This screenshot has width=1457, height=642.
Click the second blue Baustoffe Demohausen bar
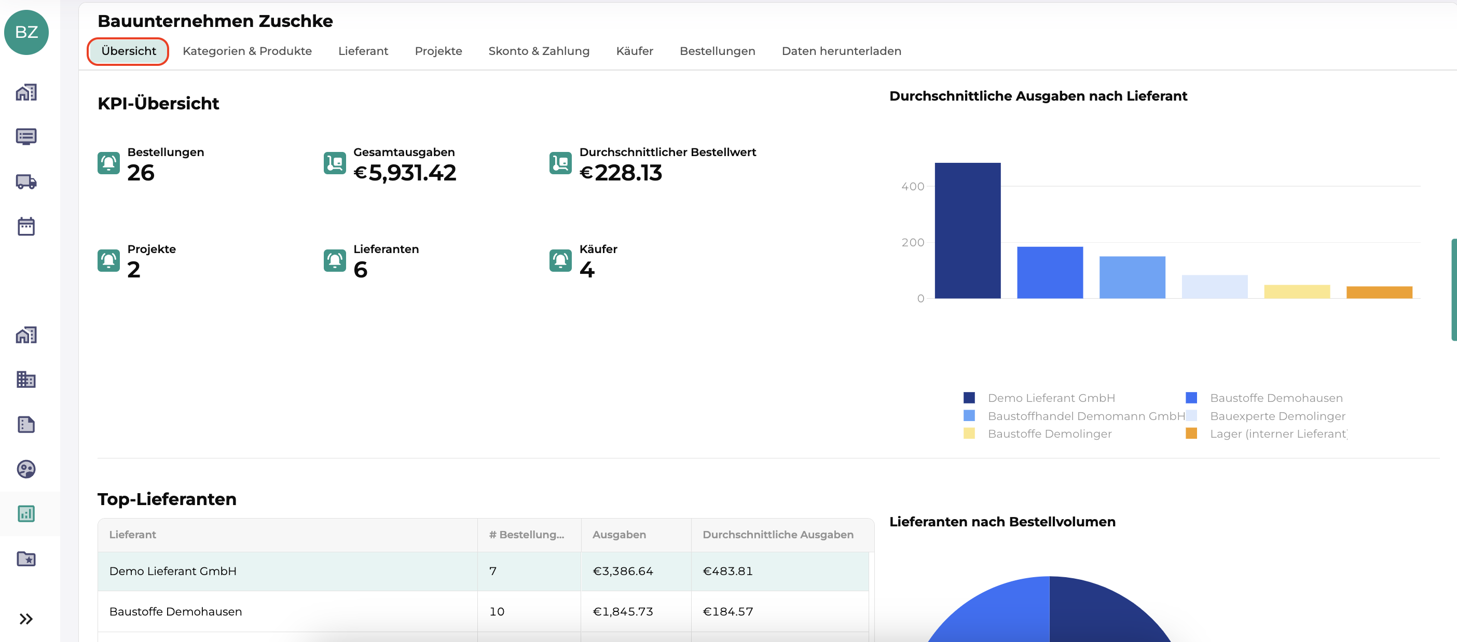[x=1050, y=272]
